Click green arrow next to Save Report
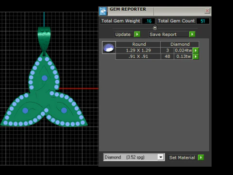The image size is (233, 175). pos(192,35)
